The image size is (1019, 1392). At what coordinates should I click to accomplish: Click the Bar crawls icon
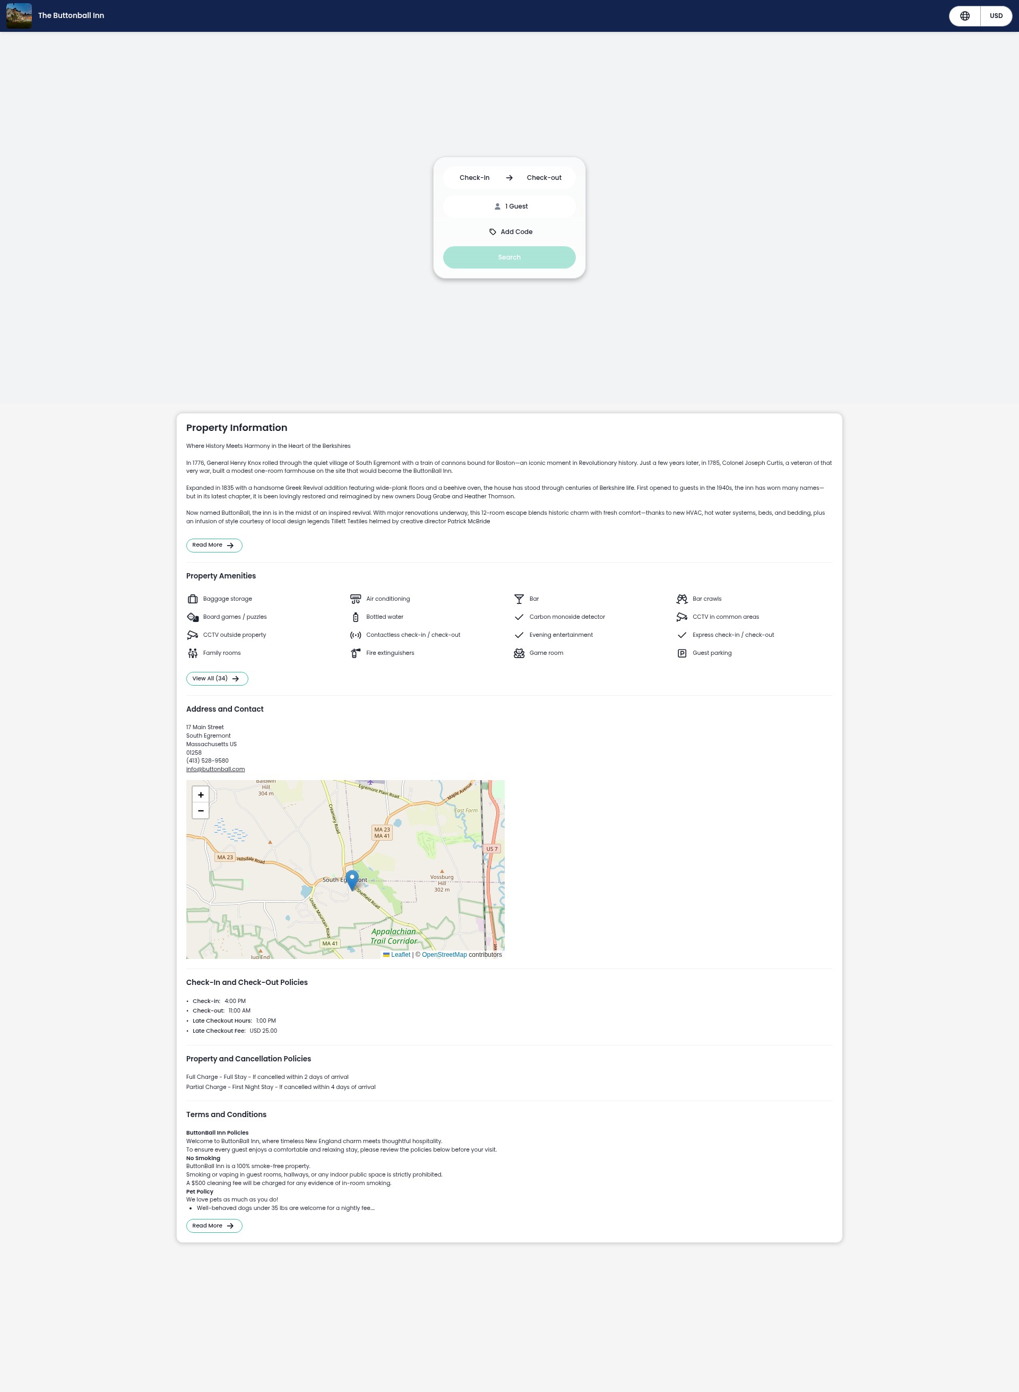[681, 599]
